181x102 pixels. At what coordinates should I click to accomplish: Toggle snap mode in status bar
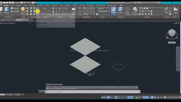click(x=111, y=97)
